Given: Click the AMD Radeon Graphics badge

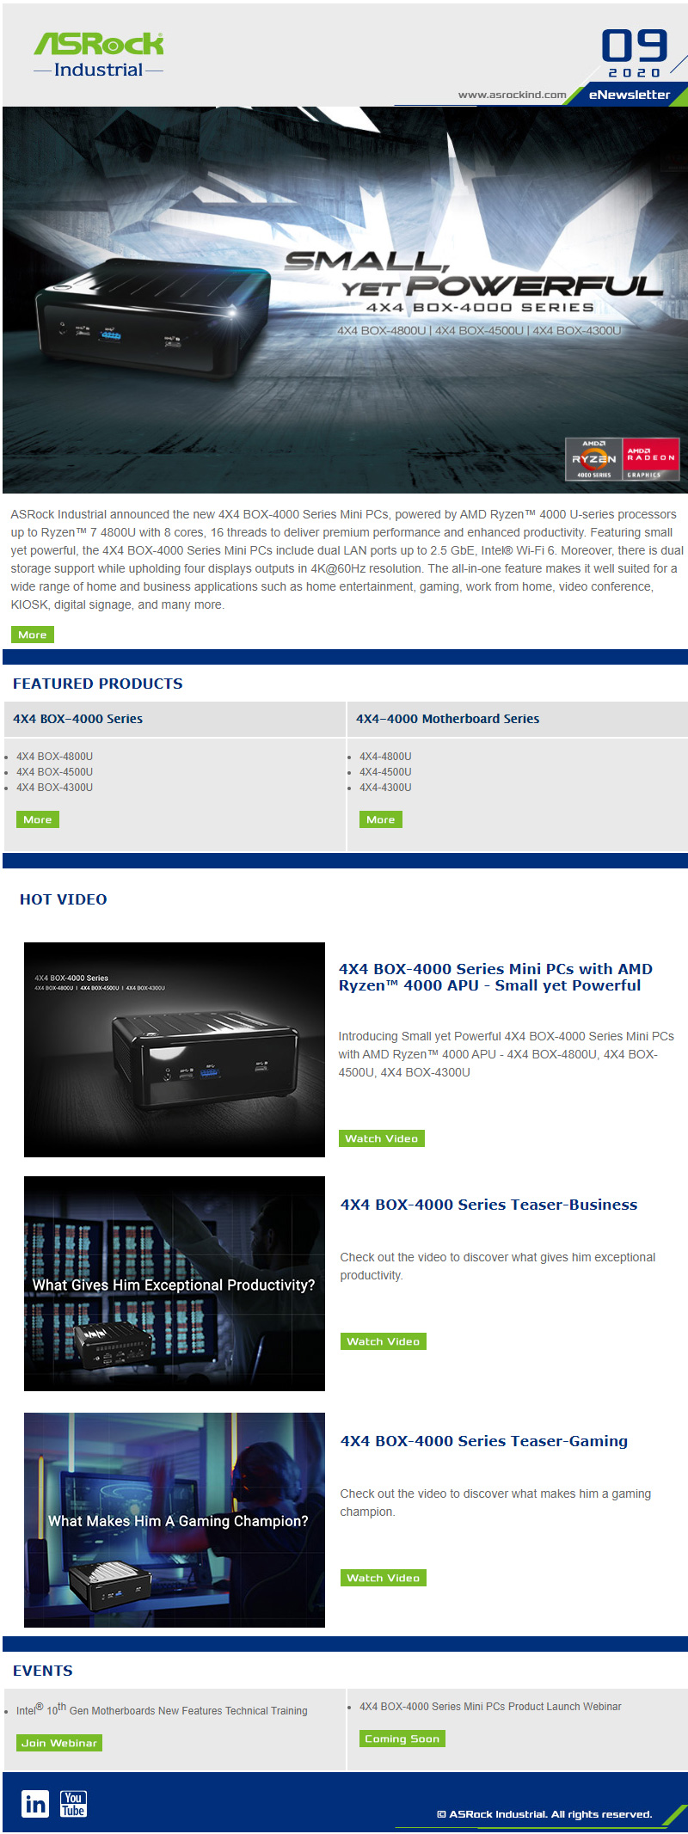Looking at the screenshot, I should pos(651,459).
